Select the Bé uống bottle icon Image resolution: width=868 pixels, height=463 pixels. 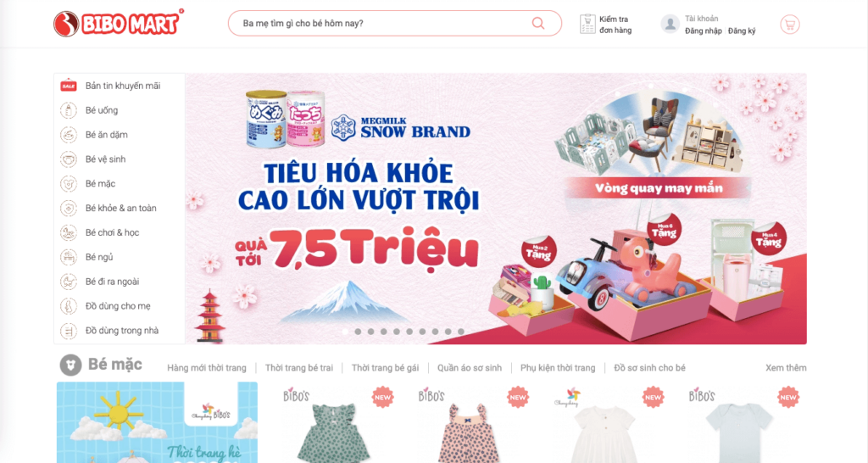click(69, 110)
